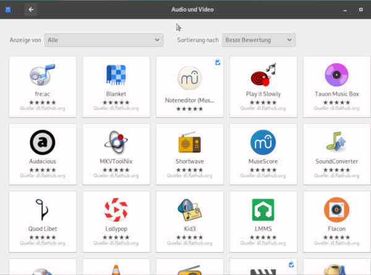371x275 pixels.
Task: Open the Quod Libet app icon
Action: click(42, 210)
